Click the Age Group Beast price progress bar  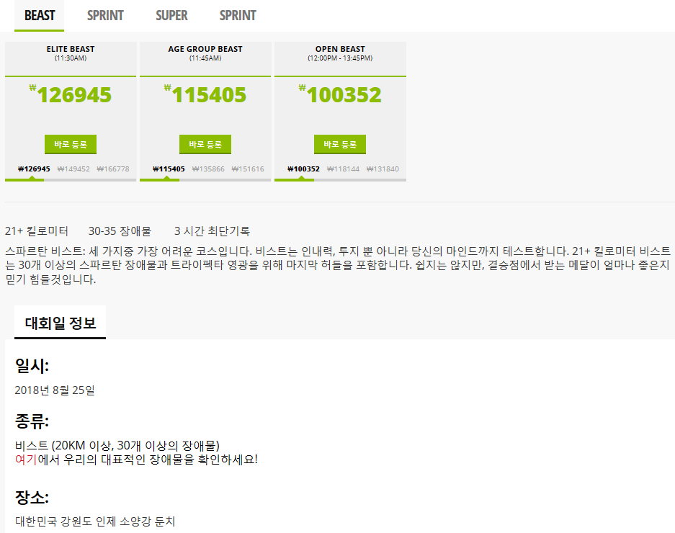(x=205, y=180)
